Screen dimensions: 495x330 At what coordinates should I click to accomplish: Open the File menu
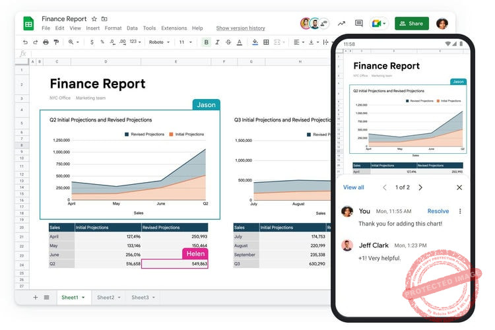(x=46, y=28)
